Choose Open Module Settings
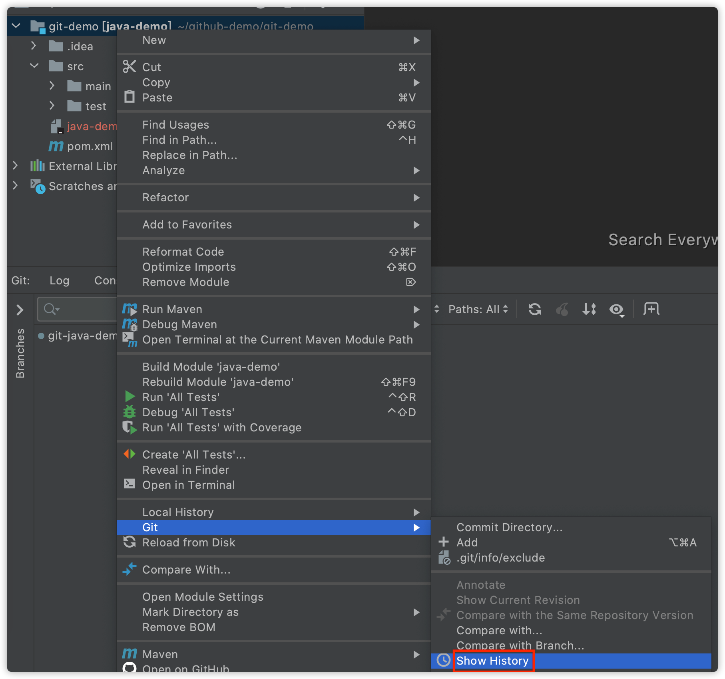 (x=274, y=597)
